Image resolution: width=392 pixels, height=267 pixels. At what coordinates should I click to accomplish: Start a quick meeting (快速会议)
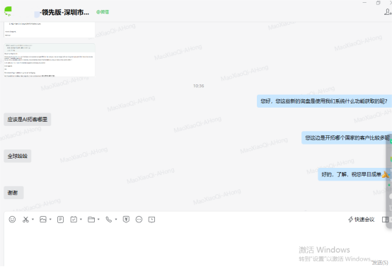point(362,220)
